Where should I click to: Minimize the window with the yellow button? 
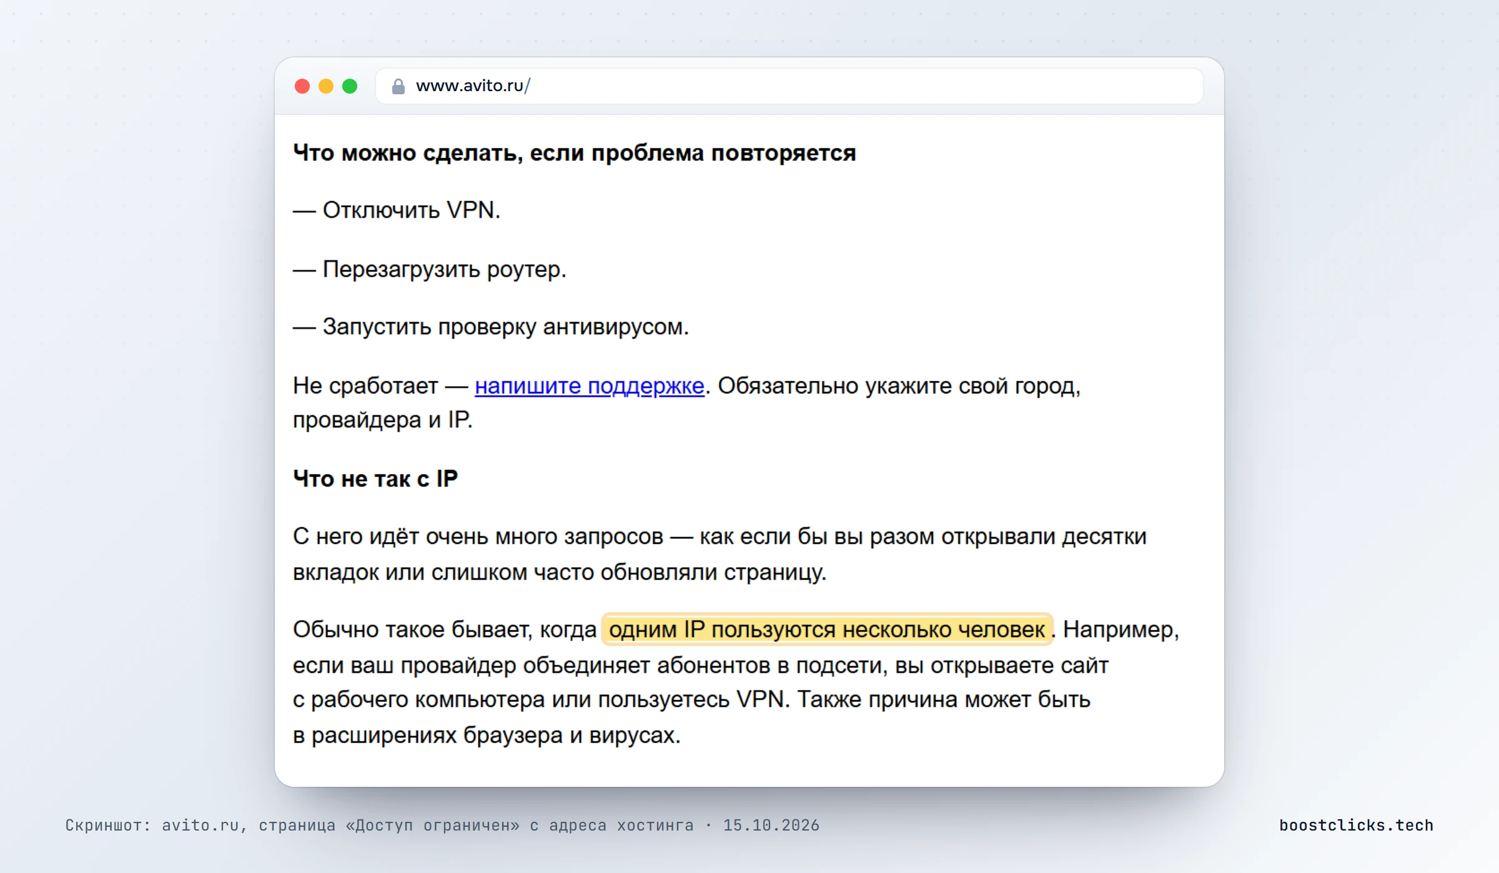(326, 86)
